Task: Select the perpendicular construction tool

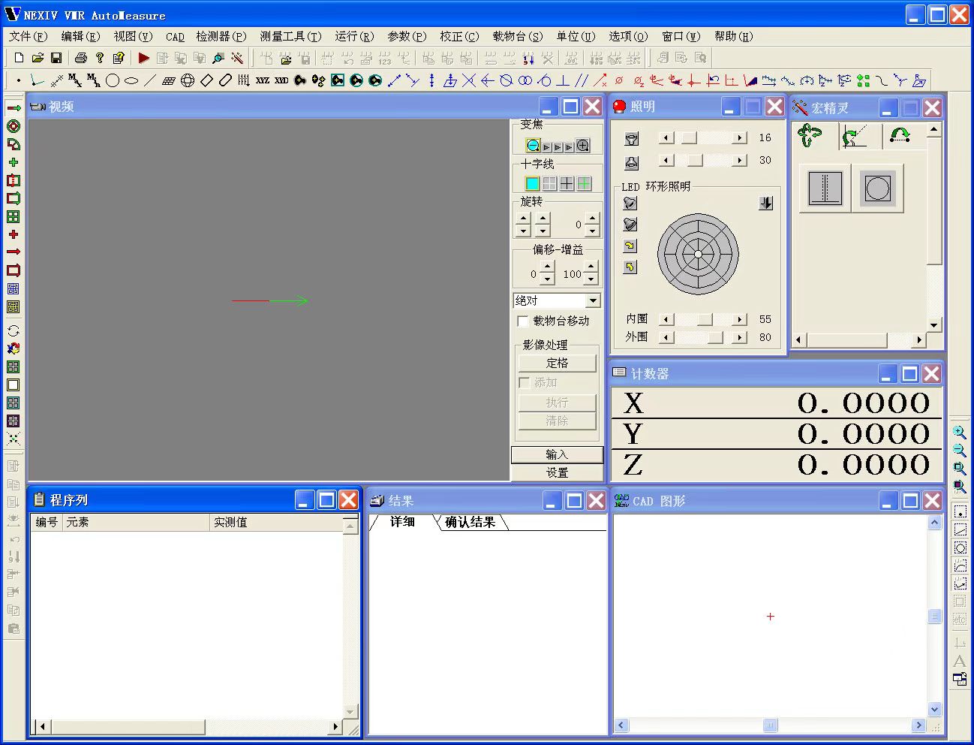Action: [x=563, y=80]
